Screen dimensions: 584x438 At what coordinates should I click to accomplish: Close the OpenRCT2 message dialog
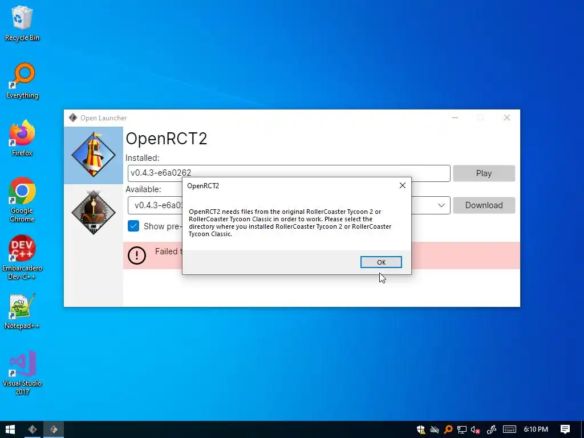(x=403, y=185)
